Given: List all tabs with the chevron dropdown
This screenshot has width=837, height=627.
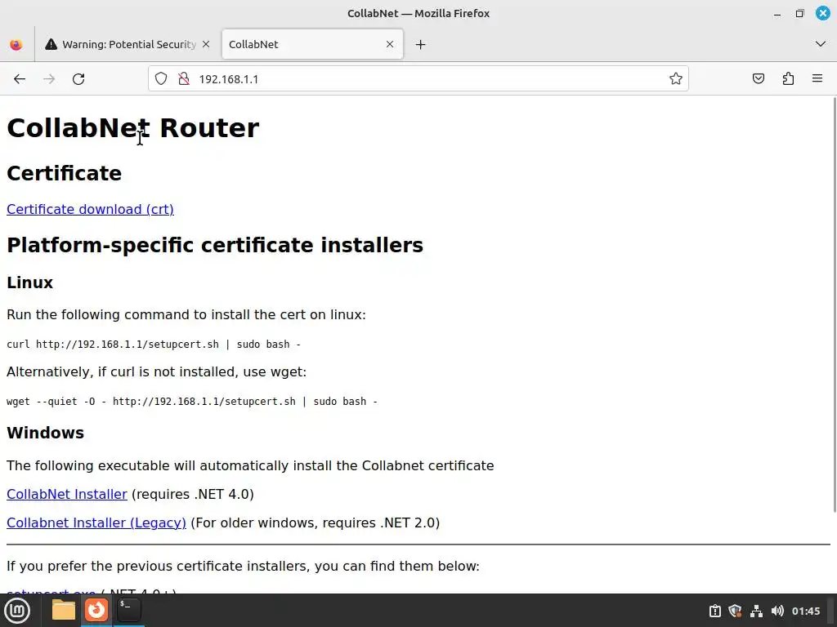Looking at the screenshot, I should click(821, 44).
